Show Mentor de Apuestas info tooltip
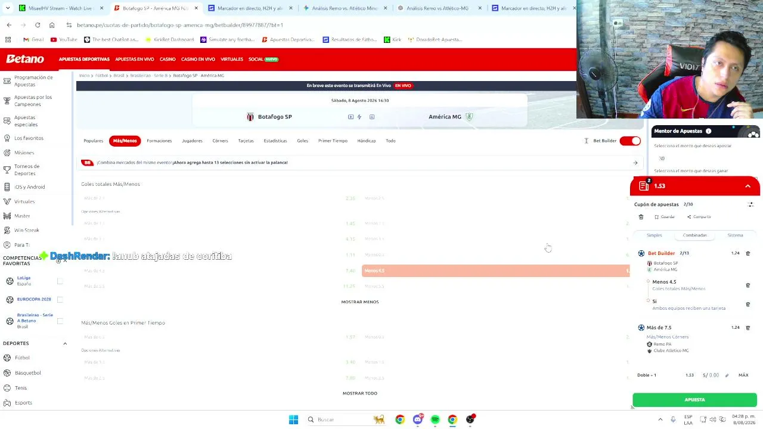The image size is (763, 429). 709,131
